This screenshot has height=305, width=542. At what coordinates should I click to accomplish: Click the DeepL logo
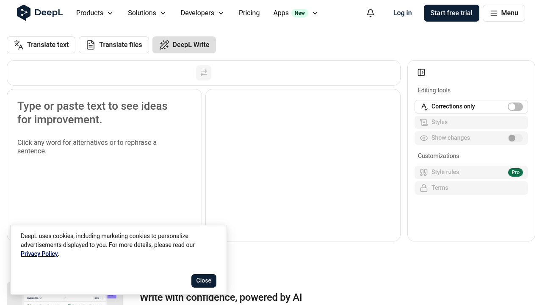coord(40,13)
